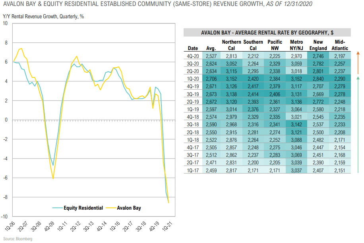The image size is (364, 243).
Task: Click the '4Q-20' date in the table
Action: (193, 56)
